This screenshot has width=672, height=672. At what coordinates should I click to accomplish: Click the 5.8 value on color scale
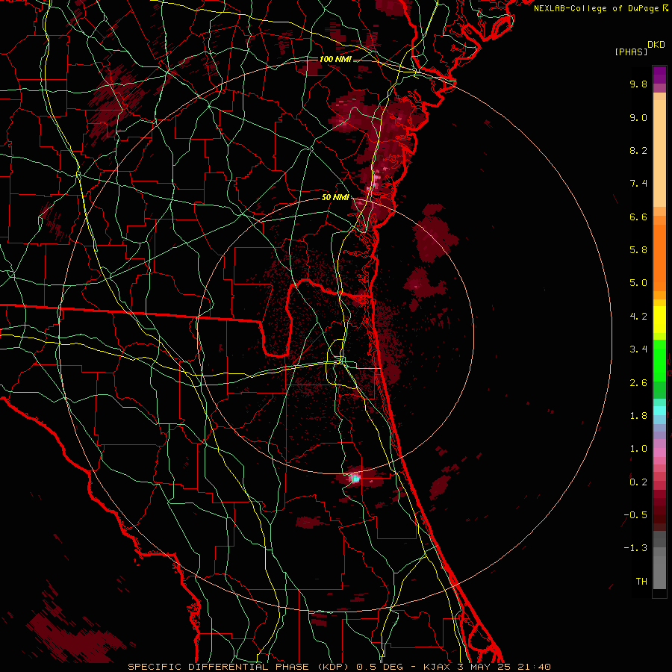tap(638, 250)
